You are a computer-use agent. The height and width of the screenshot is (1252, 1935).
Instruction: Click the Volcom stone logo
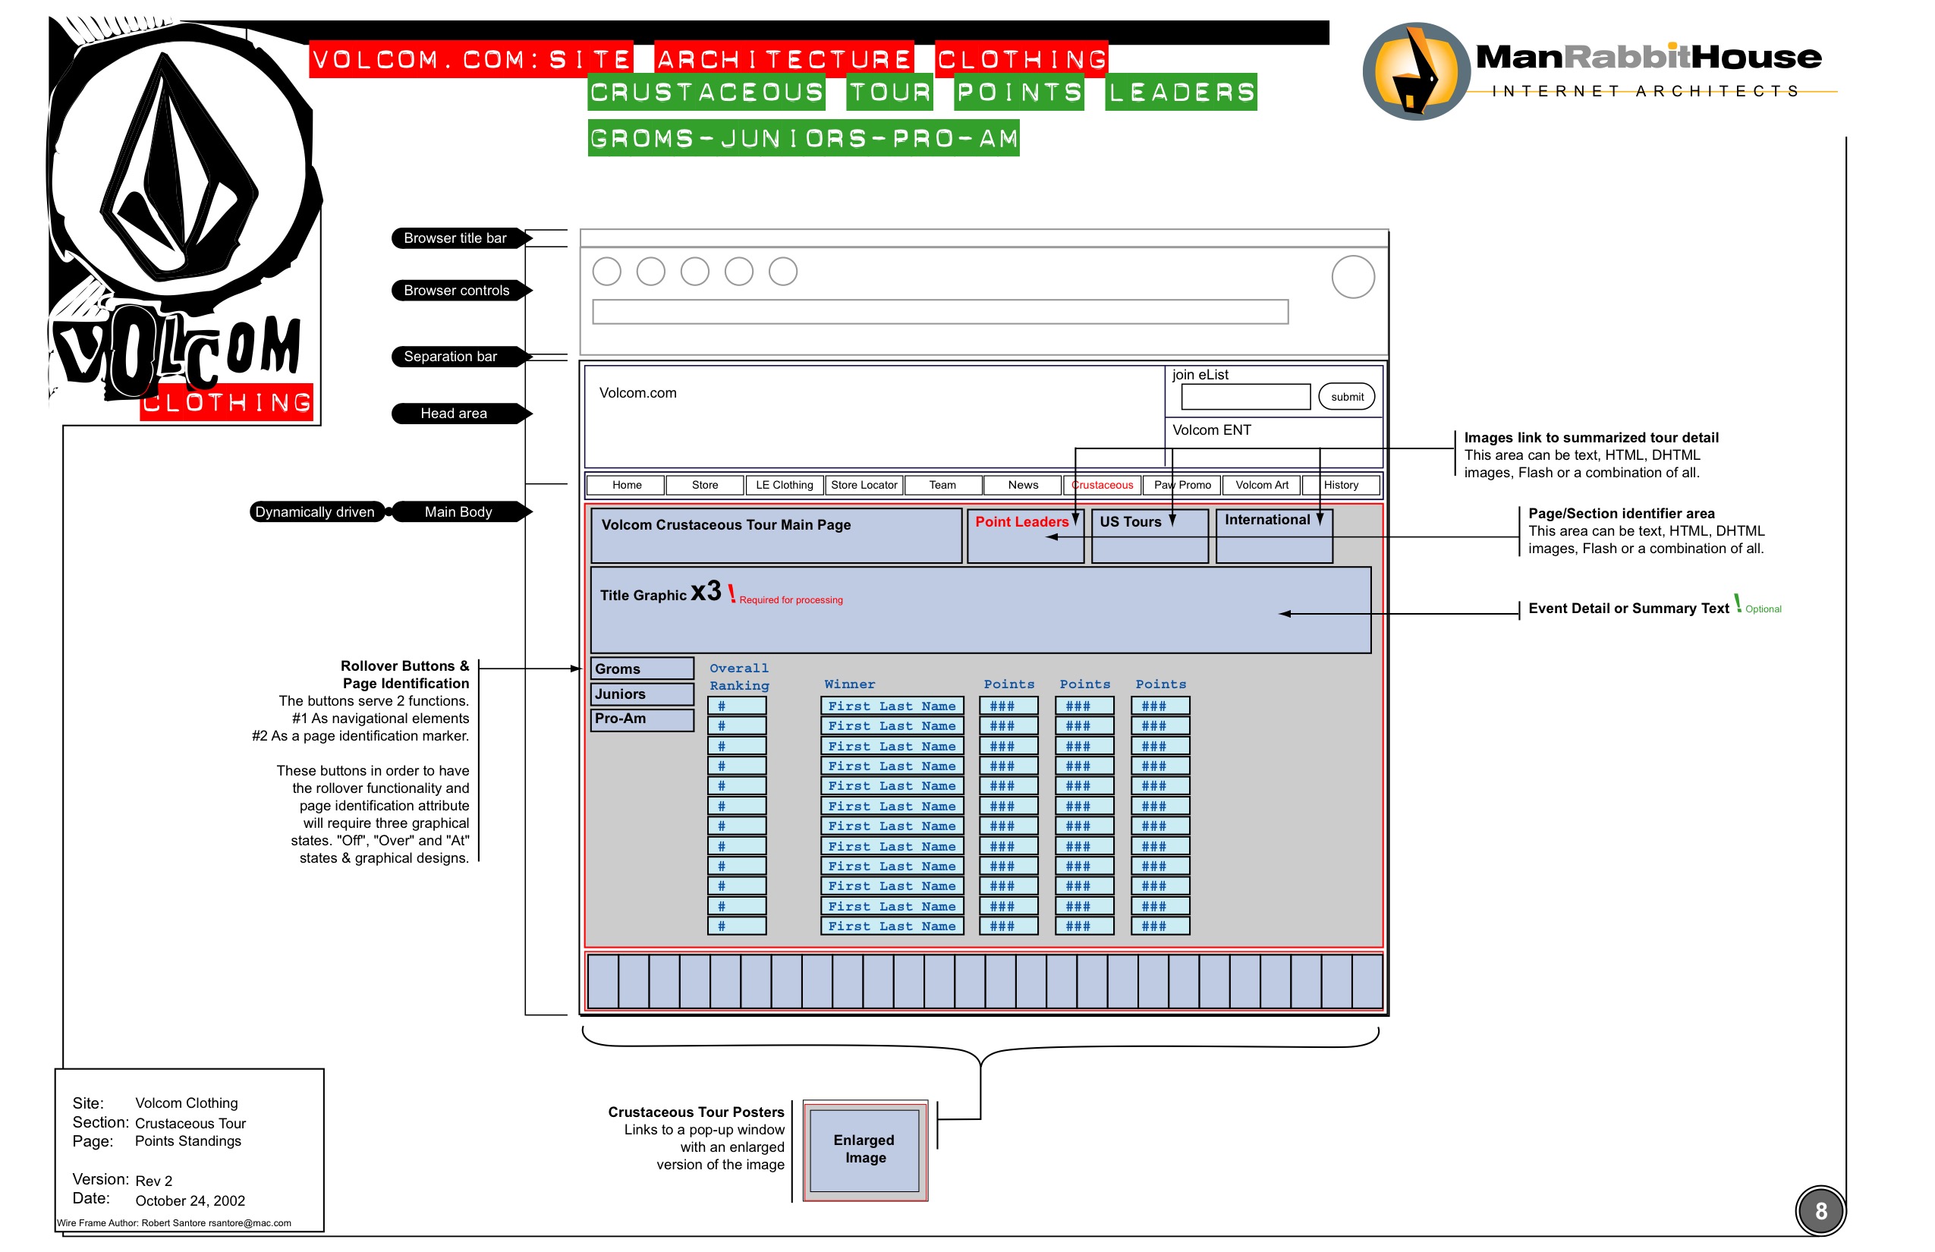click(x=181, y=167)
